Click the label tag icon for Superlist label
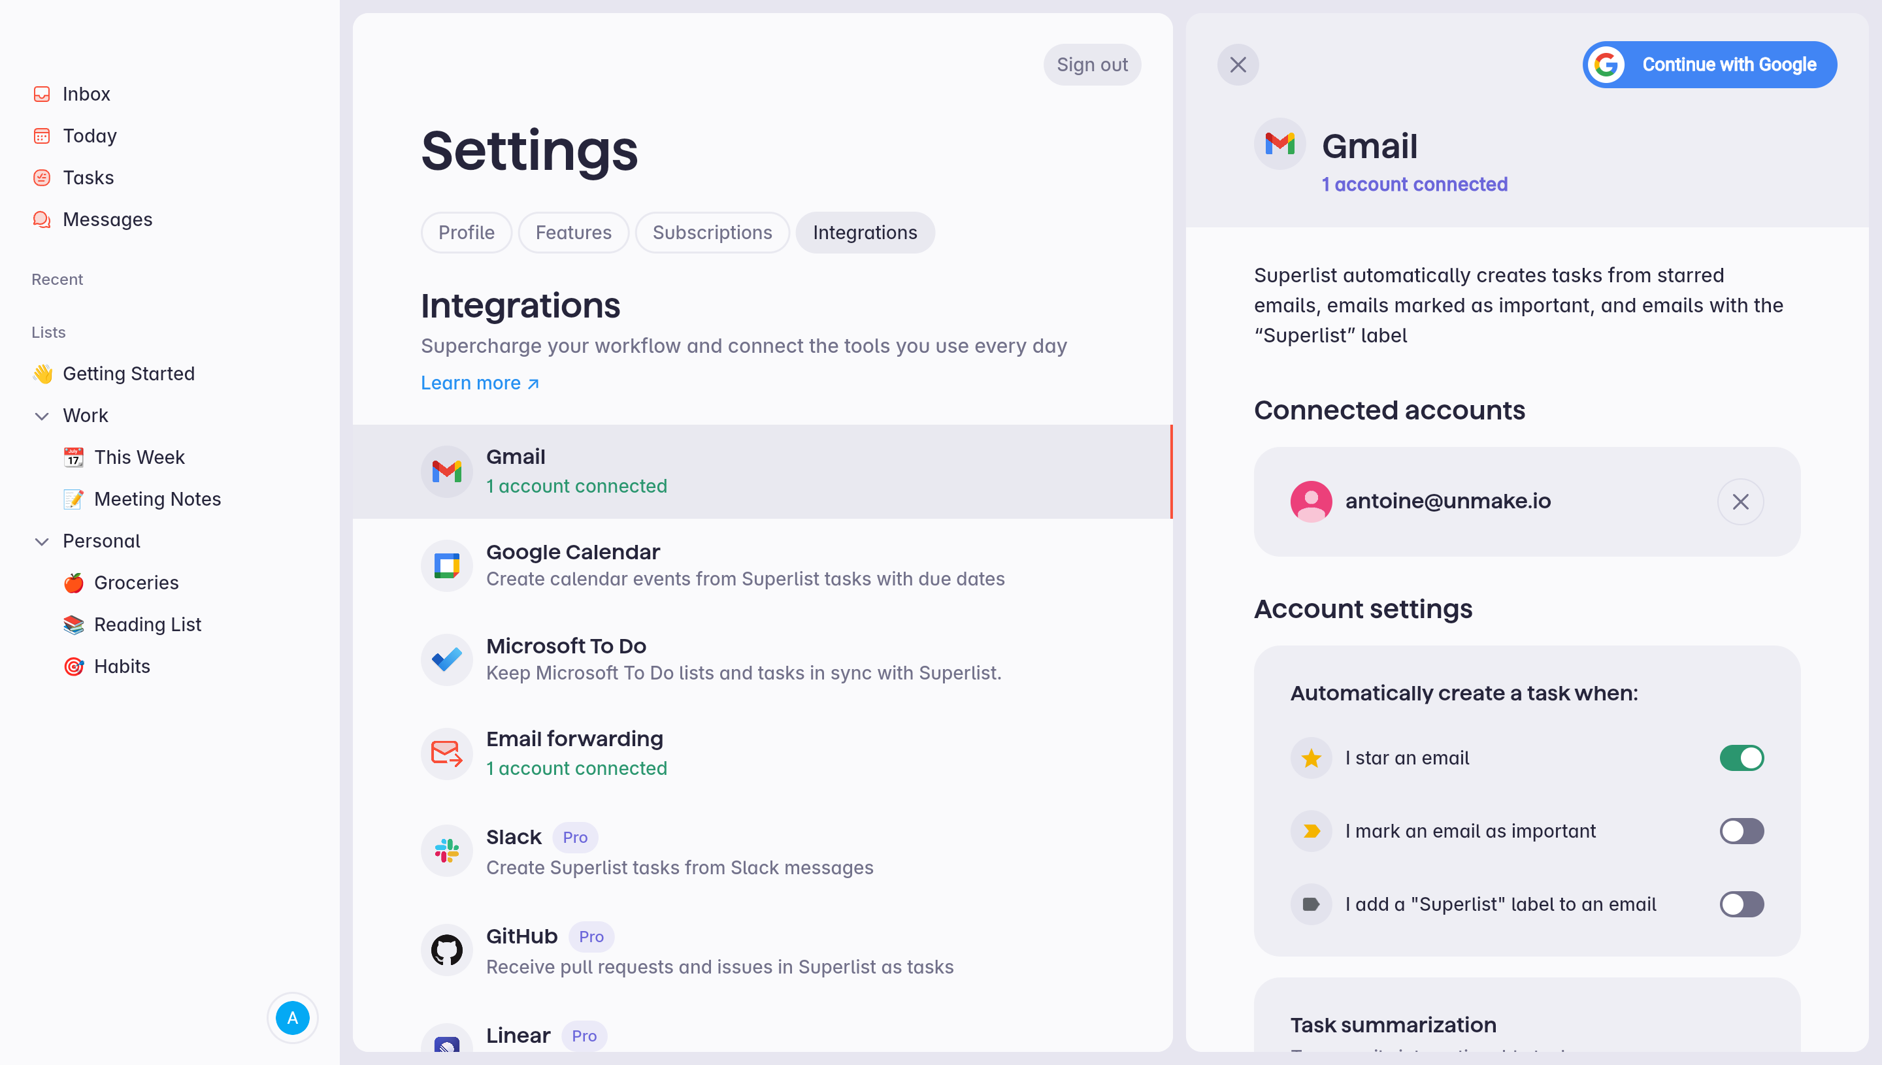This screenshot has width=1882, height=1065. pyautogui.click(x=1311, y=904)
